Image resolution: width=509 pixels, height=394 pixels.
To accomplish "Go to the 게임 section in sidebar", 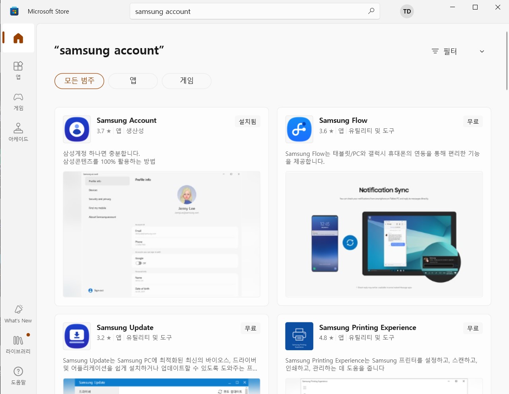I will pos(18,101).
